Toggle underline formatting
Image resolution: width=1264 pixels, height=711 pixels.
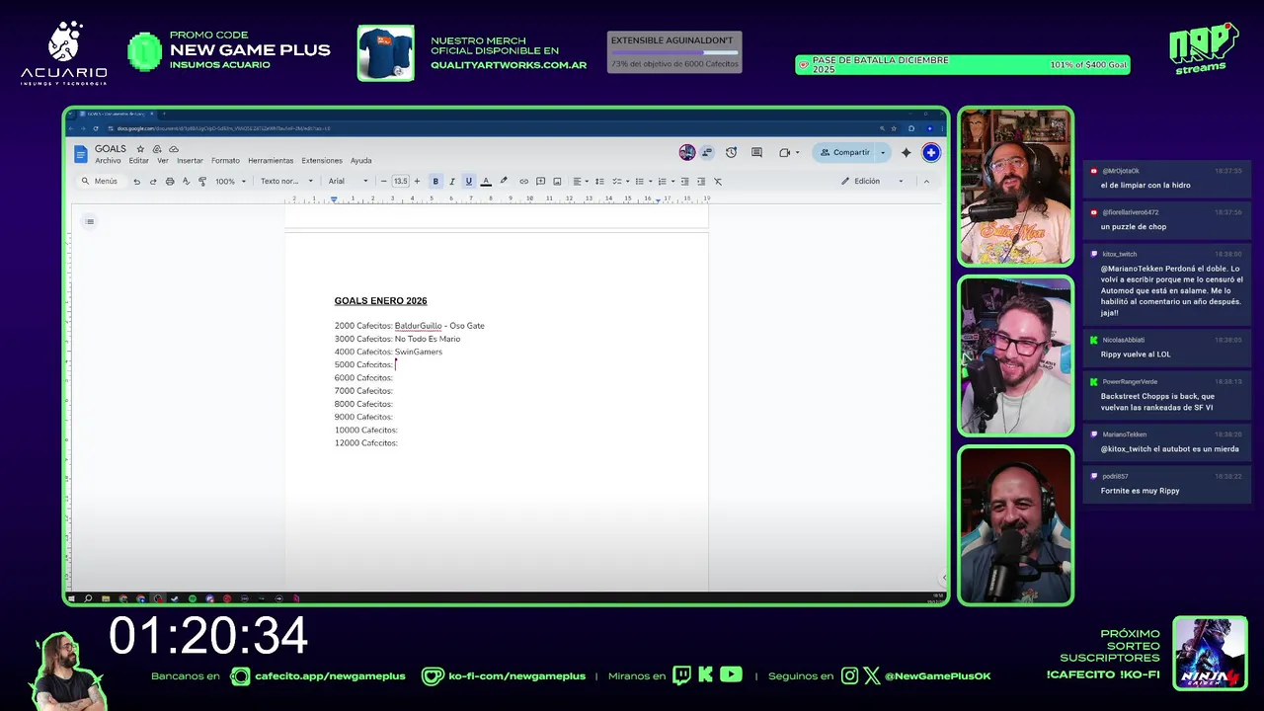(468, 182)
